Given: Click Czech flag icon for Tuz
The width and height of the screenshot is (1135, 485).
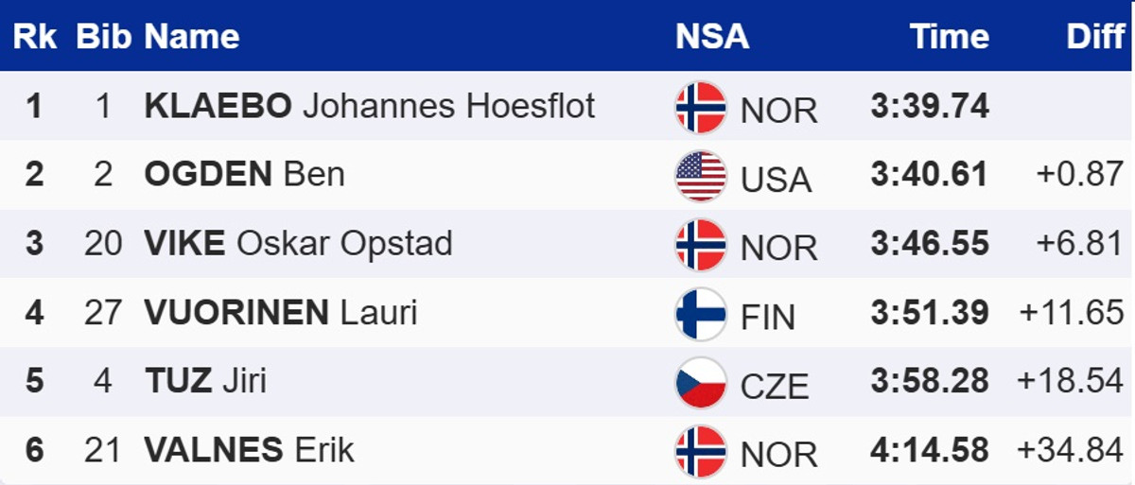Looking at the screenshot, I should [701, 383].
